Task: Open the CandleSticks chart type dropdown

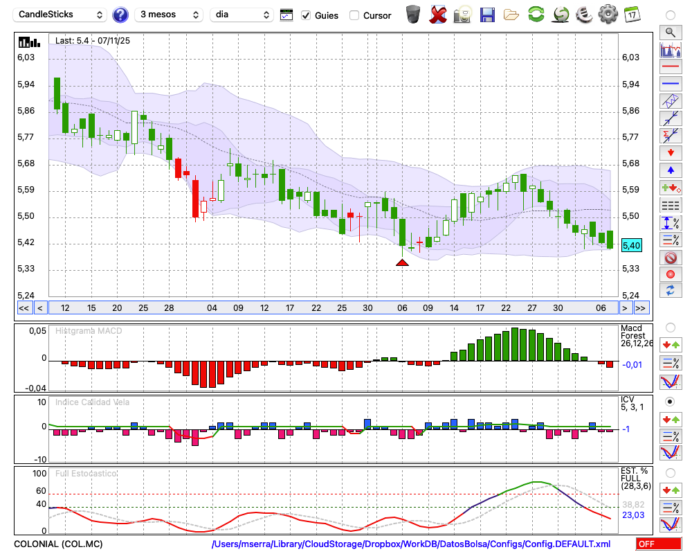Action: [61, 15]
